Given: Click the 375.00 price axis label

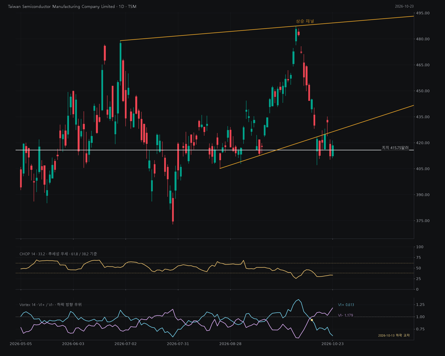Looking at the screenshot, I should 423,221.
